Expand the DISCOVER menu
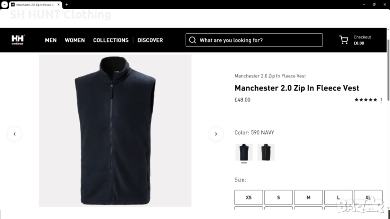Screen dimensions: 390x219 coord(150,40)
